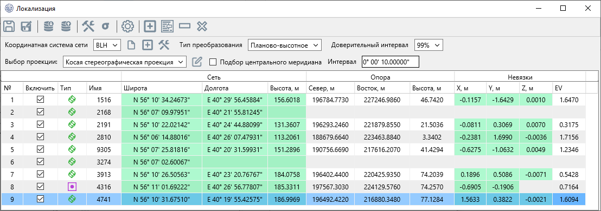Select latitude cell N 56° 07' 02.60067"
This screenshot has width=601, height=211.
pyautogui.click(x=161, y=162)
